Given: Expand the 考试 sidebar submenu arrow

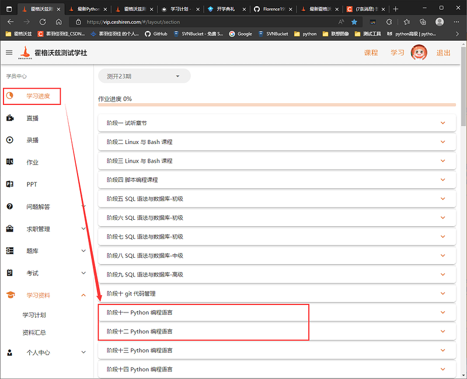Looking at the screenshot, I should tap(83, 273).
